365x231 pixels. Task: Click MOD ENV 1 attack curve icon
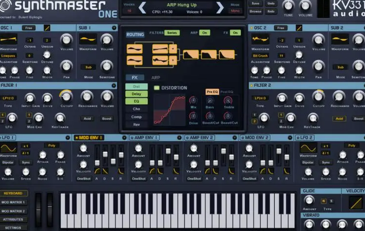click(x=97, y=171)
